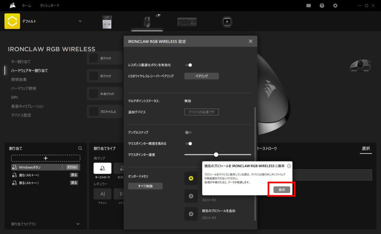
Task: Select the IRONCLAW mouse device icon
Action: coord(147,22)
